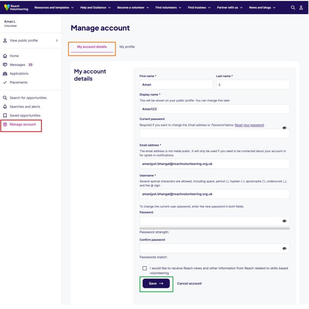Select the View public profile person icon
This screenshot has width=309, height=309.
pos(5,41)
